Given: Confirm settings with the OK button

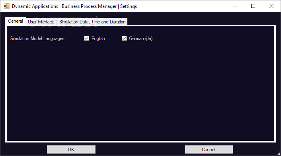Looking at the screenshot, I should [71, 149].
